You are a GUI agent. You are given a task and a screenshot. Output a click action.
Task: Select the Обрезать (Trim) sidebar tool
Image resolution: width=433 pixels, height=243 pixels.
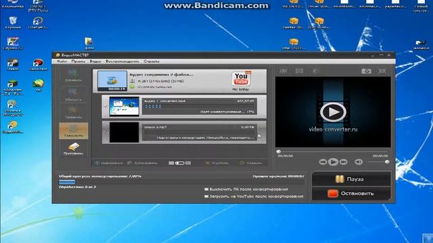pyautogui.click(x=73, y=94)
